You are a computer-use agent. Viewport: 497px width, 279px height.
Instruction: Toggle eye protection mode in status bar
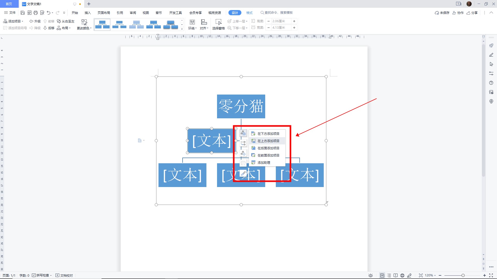370,275
